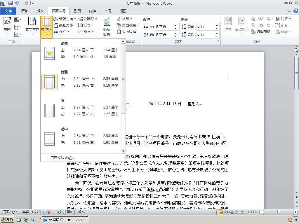Click 字数: 1,270 word count
The height and width of the screenshot is (224, 299).
point(32,212)
